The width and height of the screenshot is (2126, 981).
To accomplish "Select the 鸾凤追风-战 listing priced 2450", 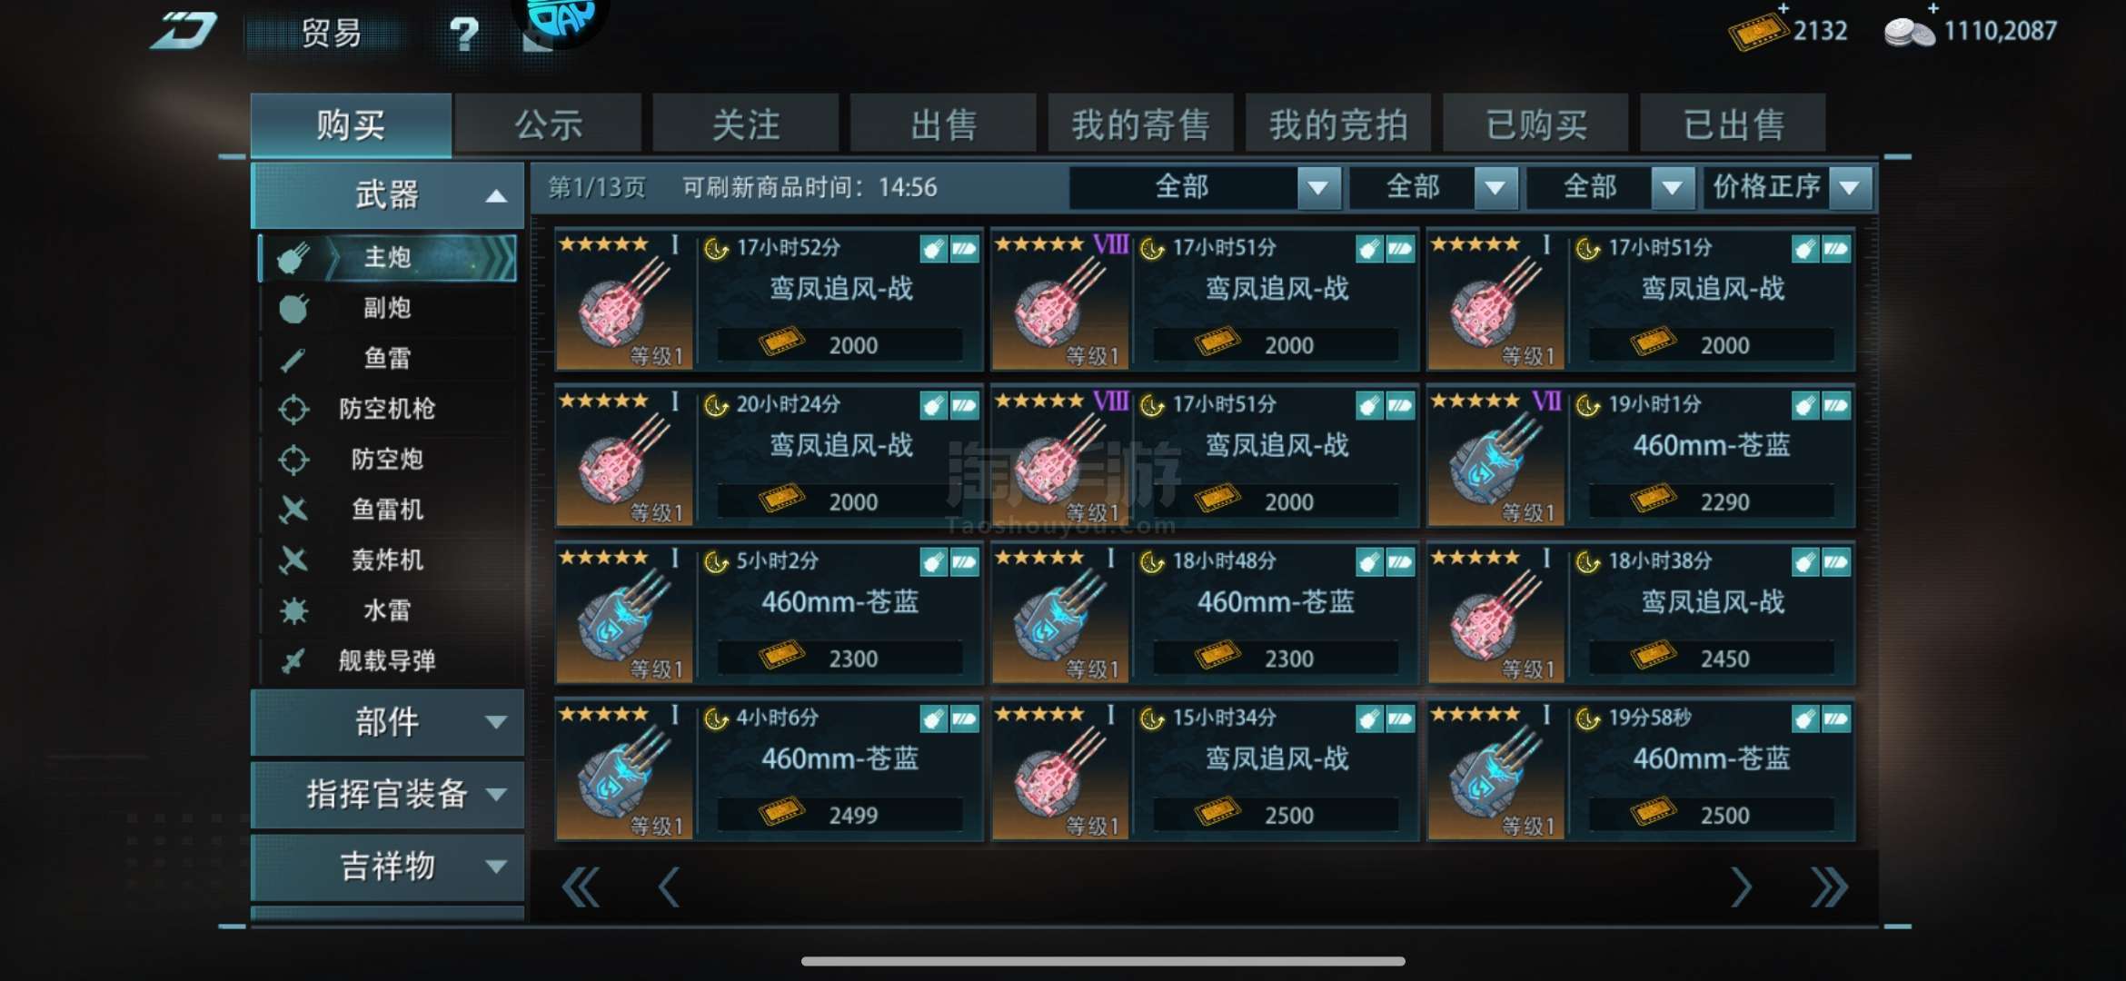I will (x=1641, y=613).
